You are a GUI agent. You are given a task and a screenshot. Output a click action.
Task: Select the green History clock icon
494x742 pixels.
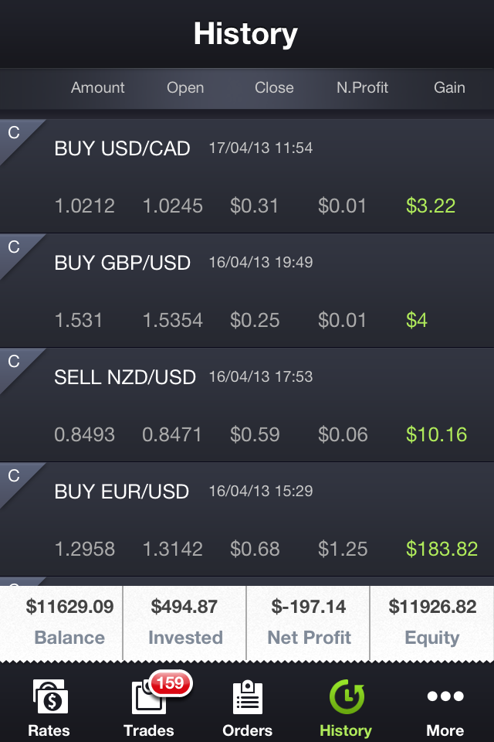[x=346, y=696]
